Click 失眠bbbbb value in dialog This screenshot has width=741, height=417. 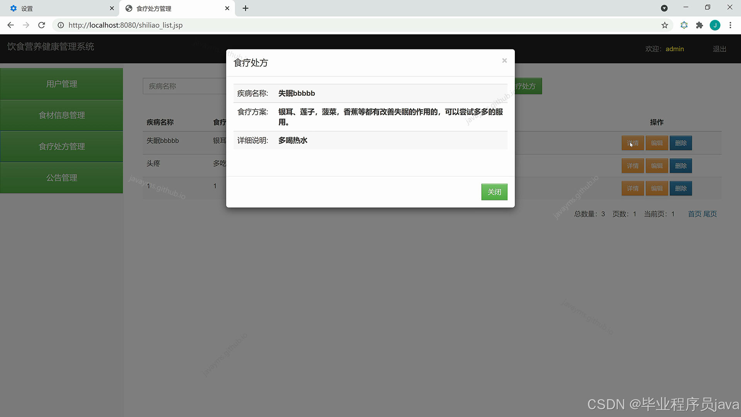pyautogui.click(x=296, y=93)
